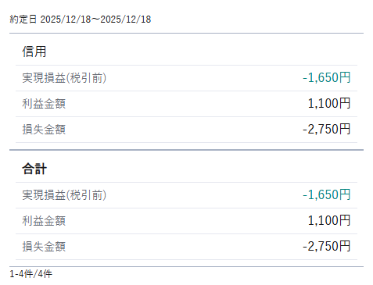Click the thick divider above 合計
This screenshot has height=285, width=373.
[x=186, y=150]
